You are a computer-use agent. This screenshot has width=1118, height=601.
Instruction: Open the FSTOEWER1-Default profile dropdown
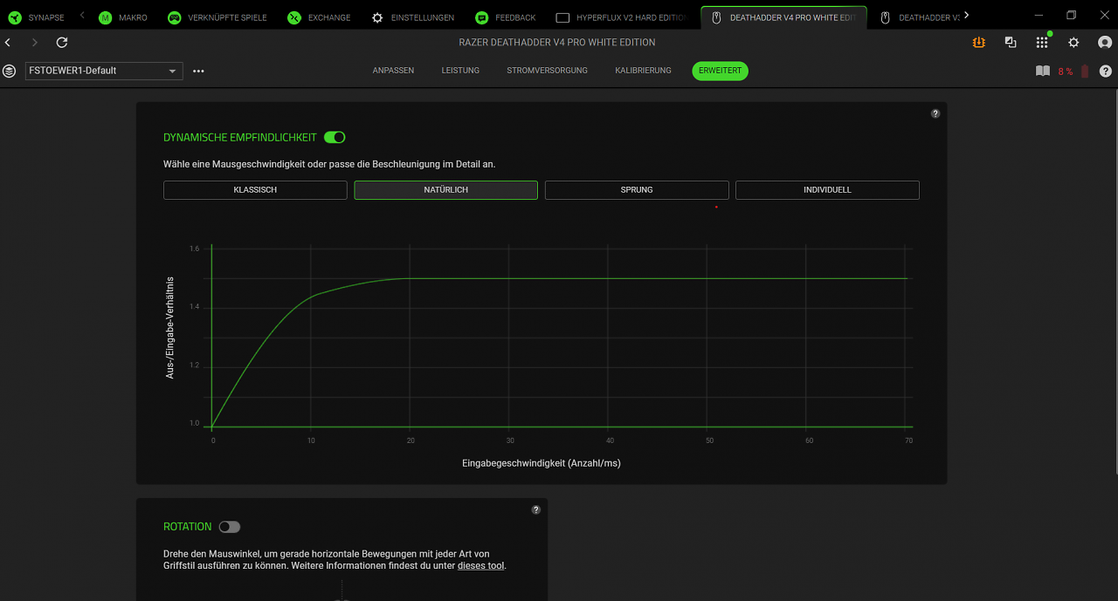tap(104, 71)
